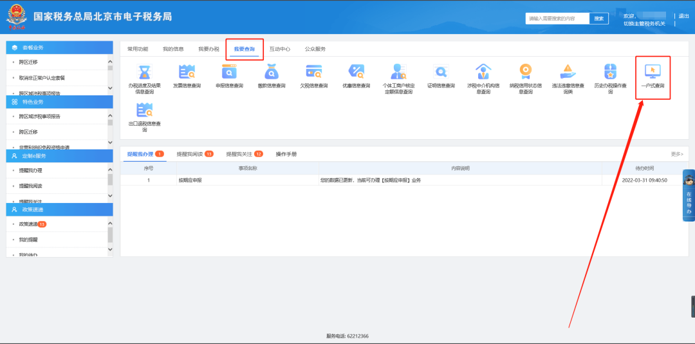
Task: Click the 事项名称 column header
Action: [x=248, y=168]
